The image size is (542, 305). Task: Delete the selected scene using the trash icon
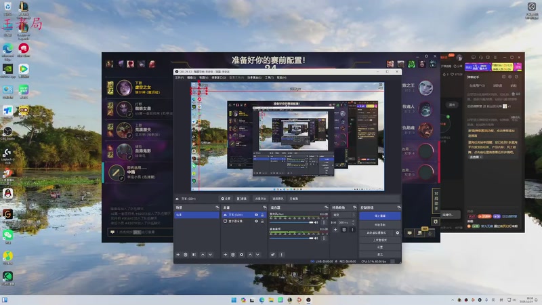(x=186, y=254)
